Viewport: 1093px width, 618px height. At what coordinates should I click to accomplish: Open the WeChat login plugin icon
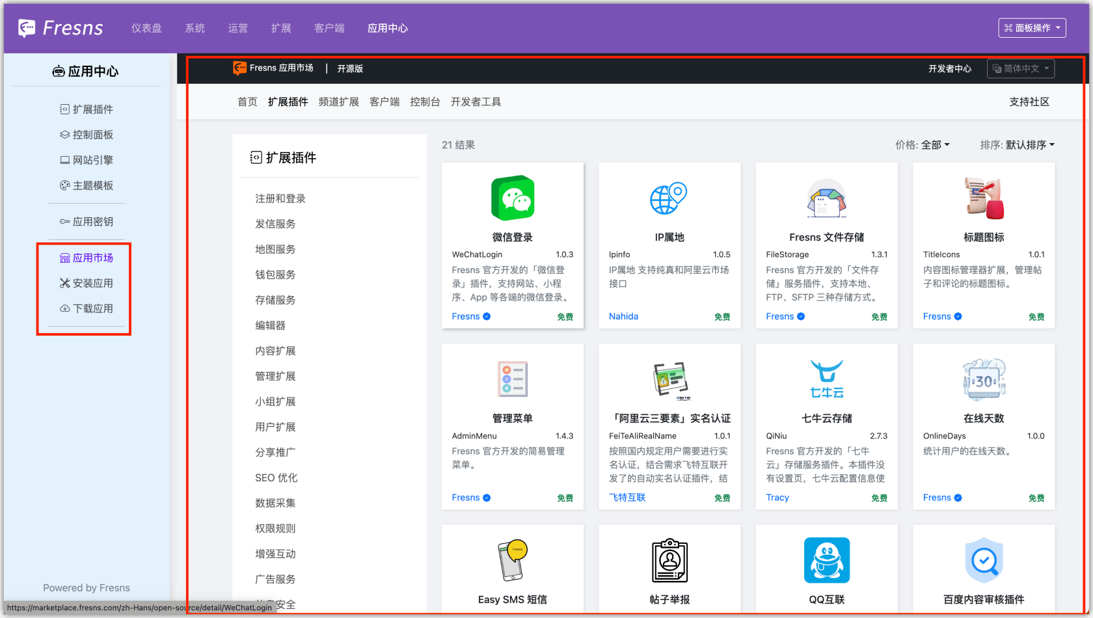pyautogui.click(x=513, y=198)
